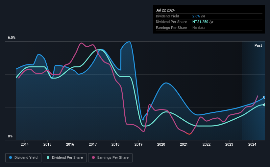The image size is (270, 167).
Task: Click the 6.0% y-axis label
Action: [x=12, y=38]
